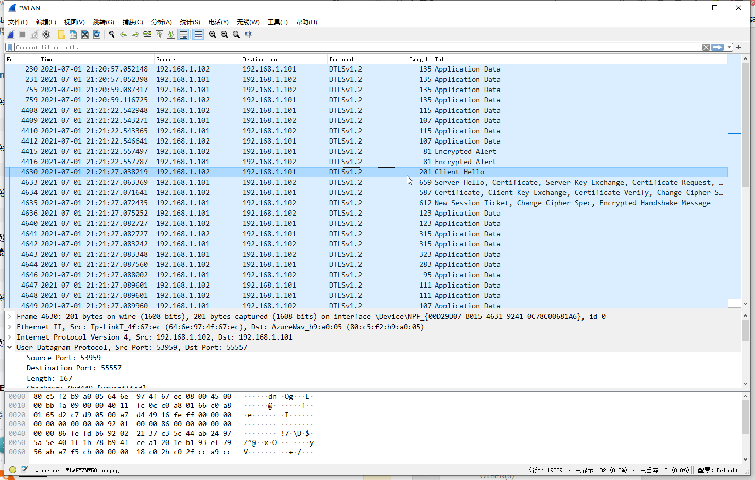The image size is (755, 480).
Task: Open the 无线(W) menu
Action: (248, 22)
